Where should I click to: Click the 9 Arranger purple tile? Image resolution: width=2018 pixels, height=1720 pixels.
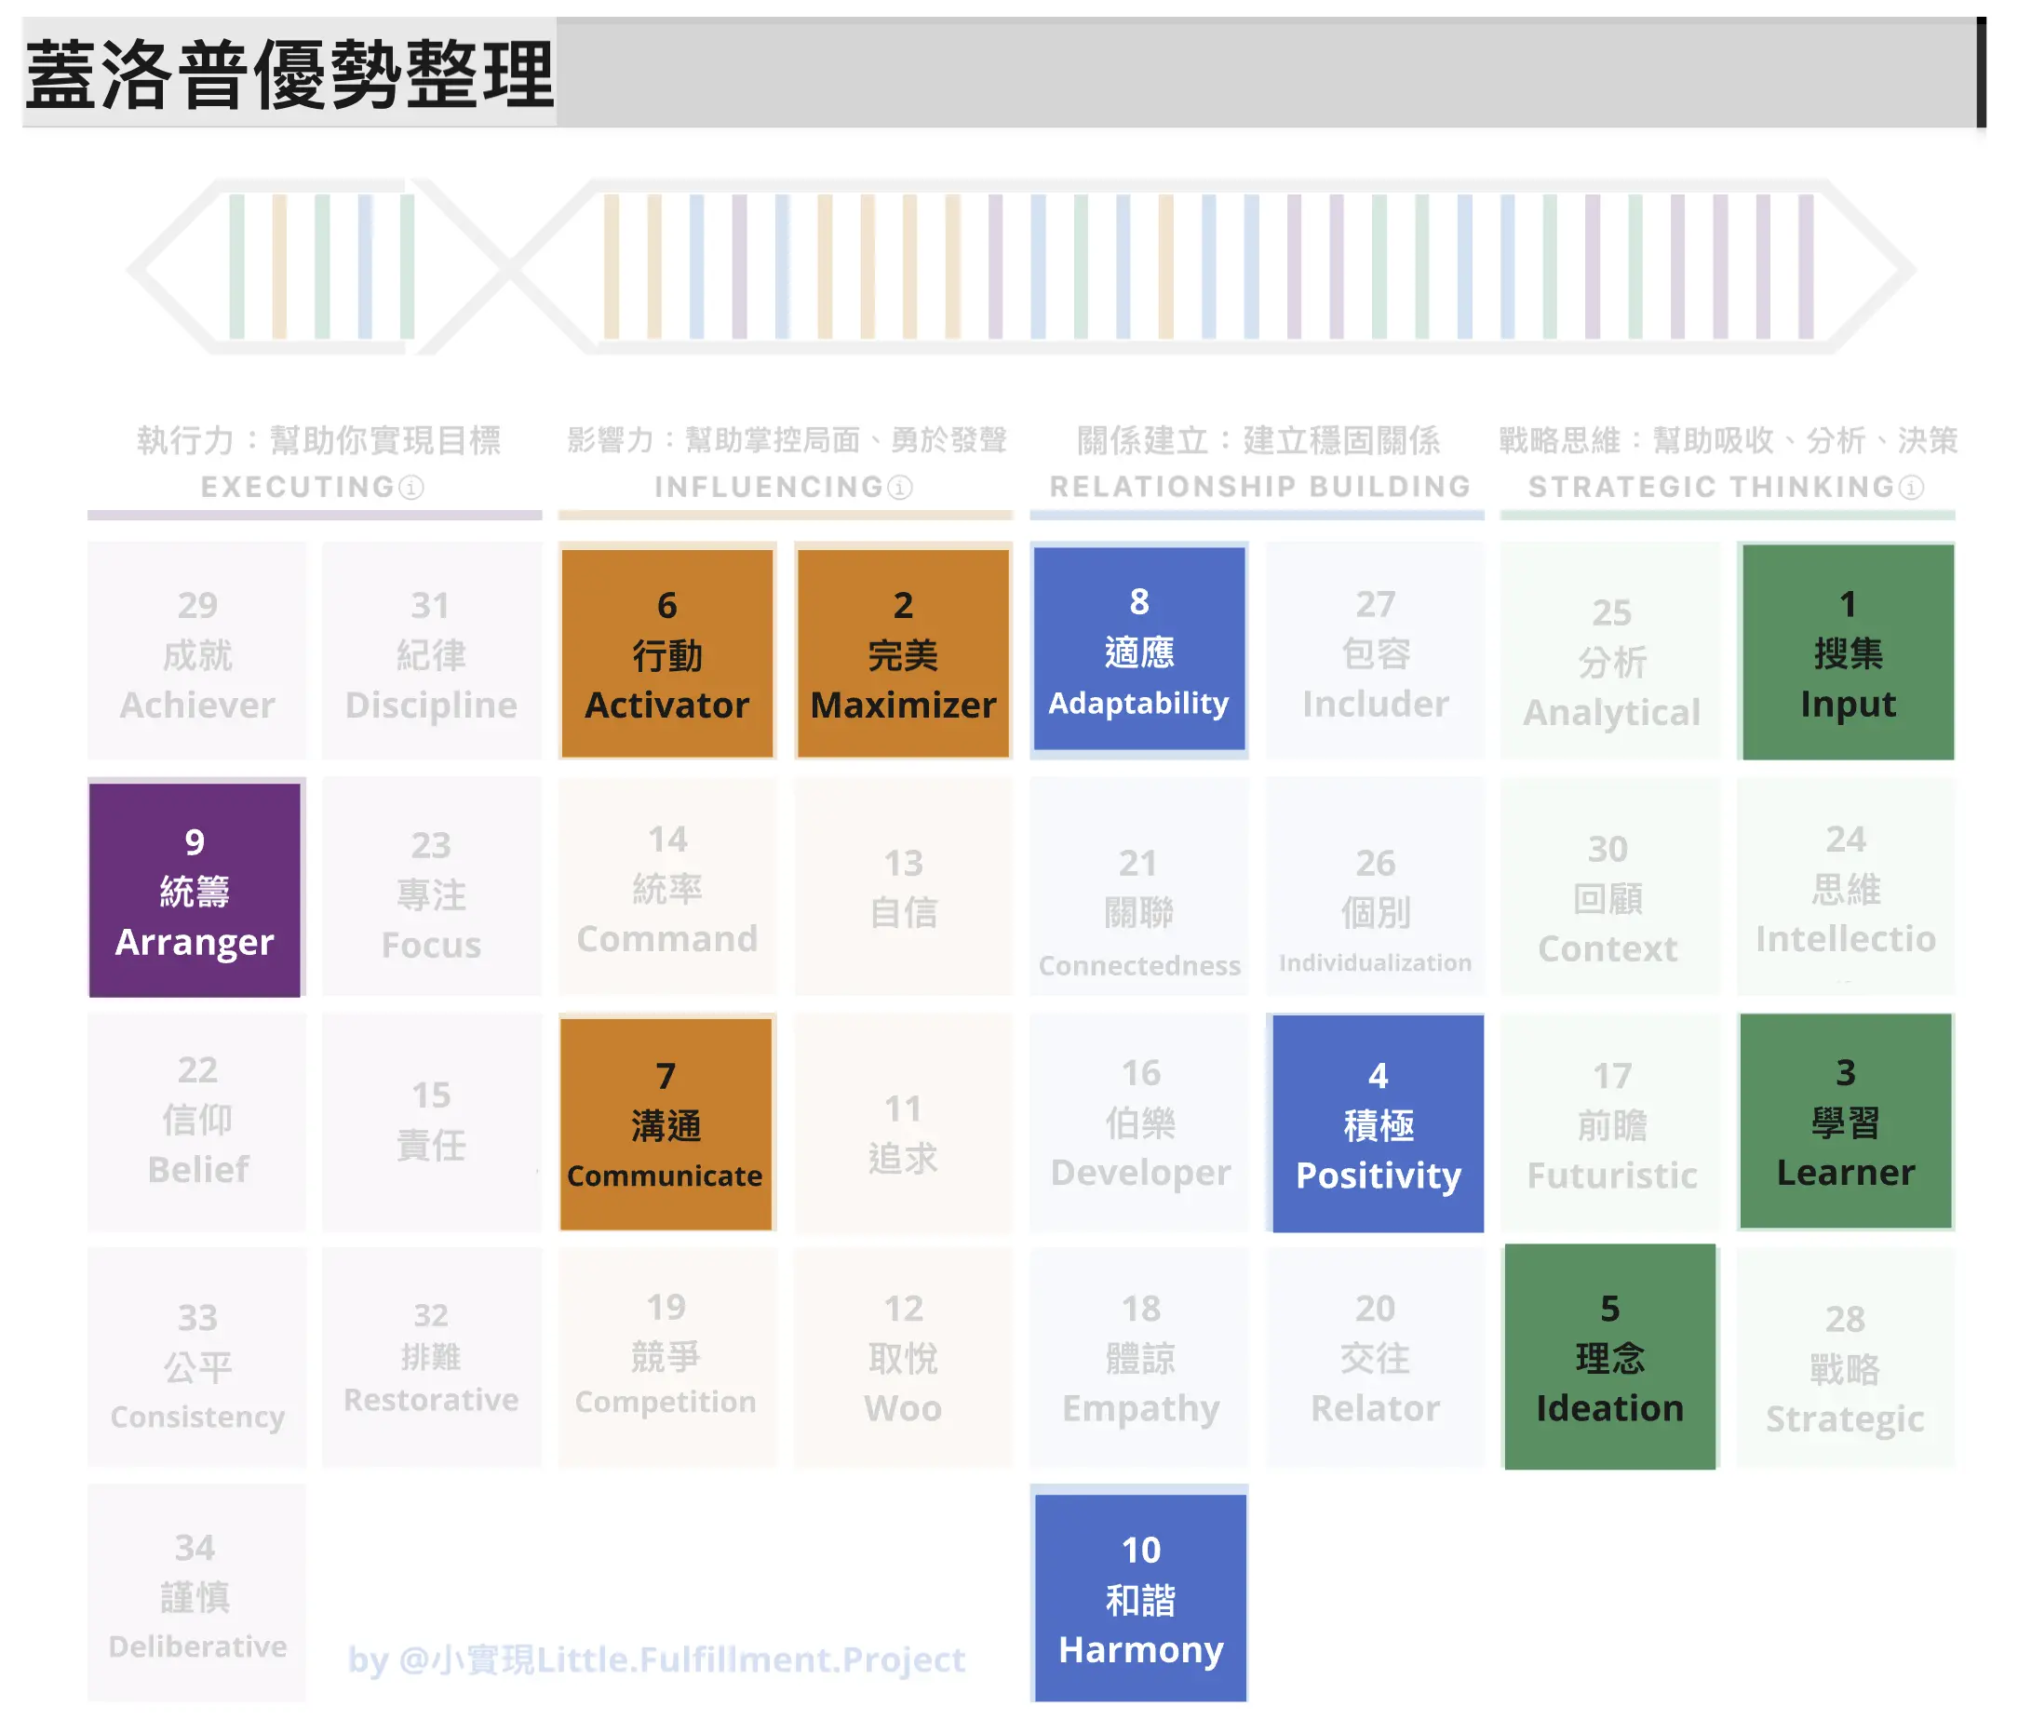click(x=195, y=890)
